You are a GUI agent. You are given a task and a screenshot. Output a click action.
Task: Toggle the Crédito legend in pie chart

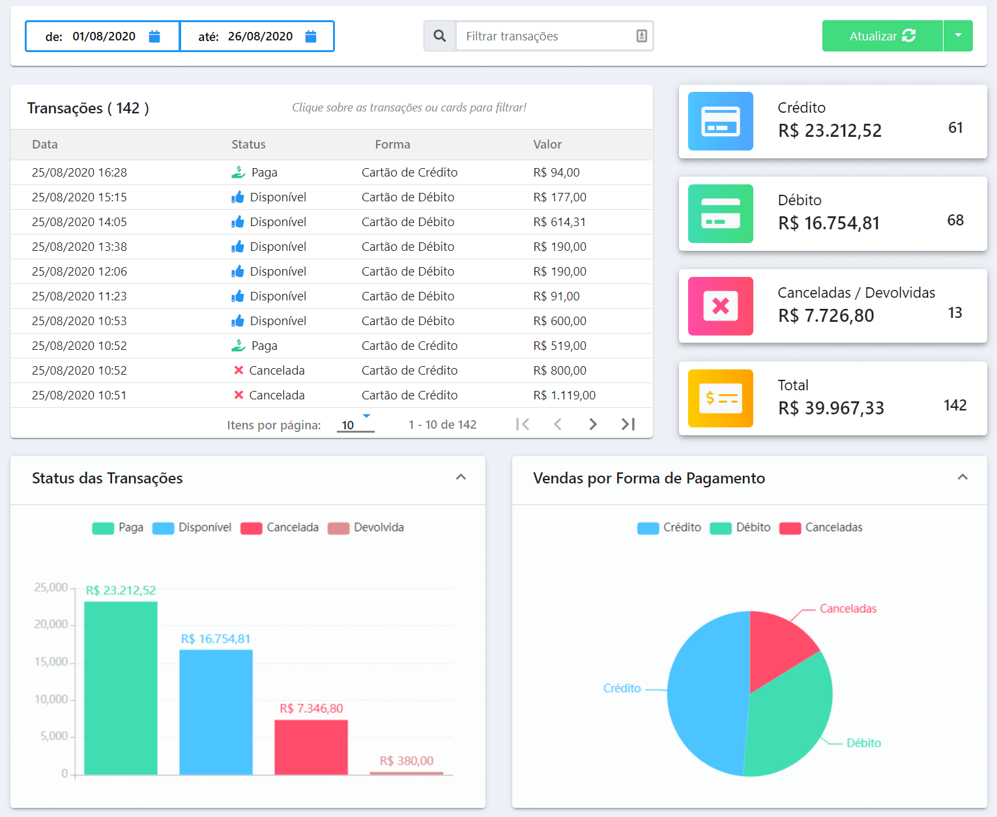[x=669, y=528]
